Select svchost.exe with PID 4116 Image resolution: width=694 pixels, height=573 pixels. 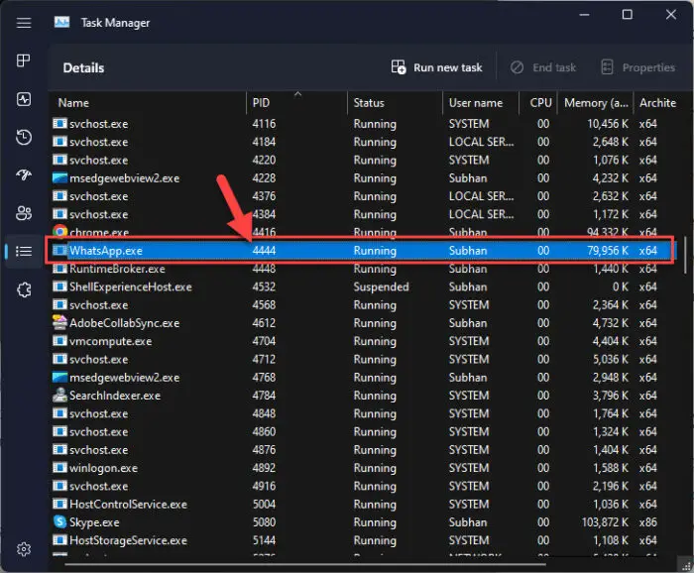[x=98, y=124]
